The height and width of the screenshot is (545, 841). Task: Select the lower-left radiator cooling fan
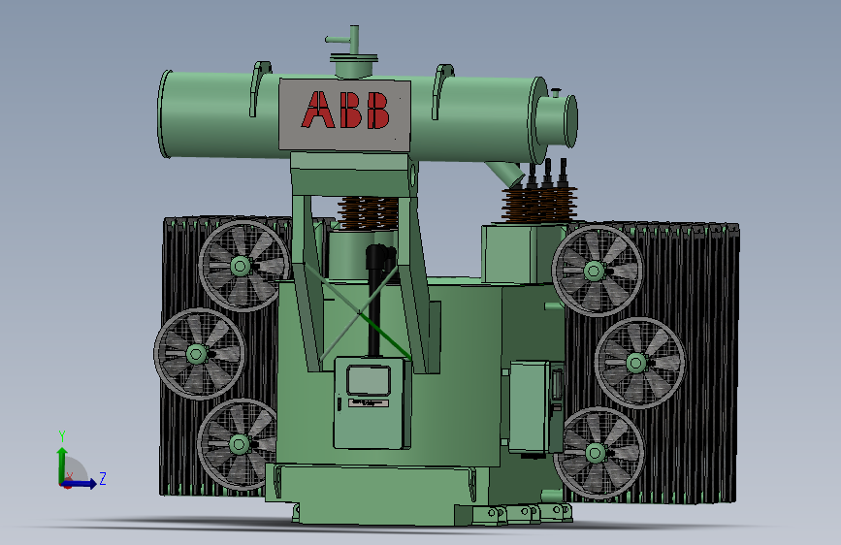(x=237, y=444)
